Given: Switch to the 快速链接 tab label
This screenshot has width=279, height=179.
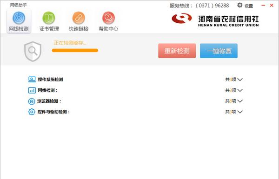Looking at the screenshot, I should tap(79, 29).
